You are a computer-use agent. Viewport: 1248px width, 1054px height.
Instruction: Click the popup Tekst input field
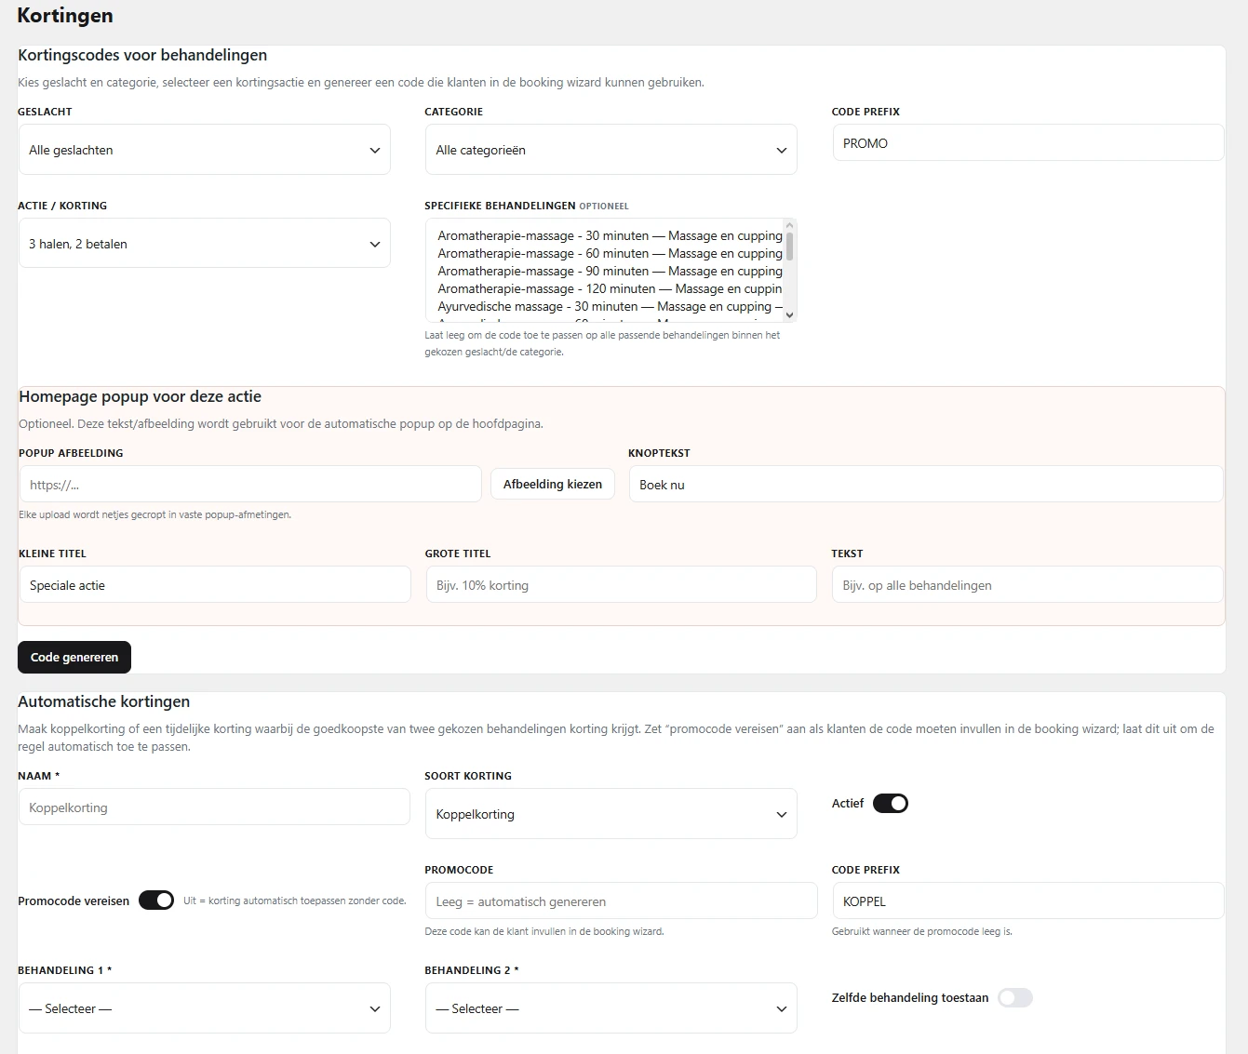tap(1027, 585)
